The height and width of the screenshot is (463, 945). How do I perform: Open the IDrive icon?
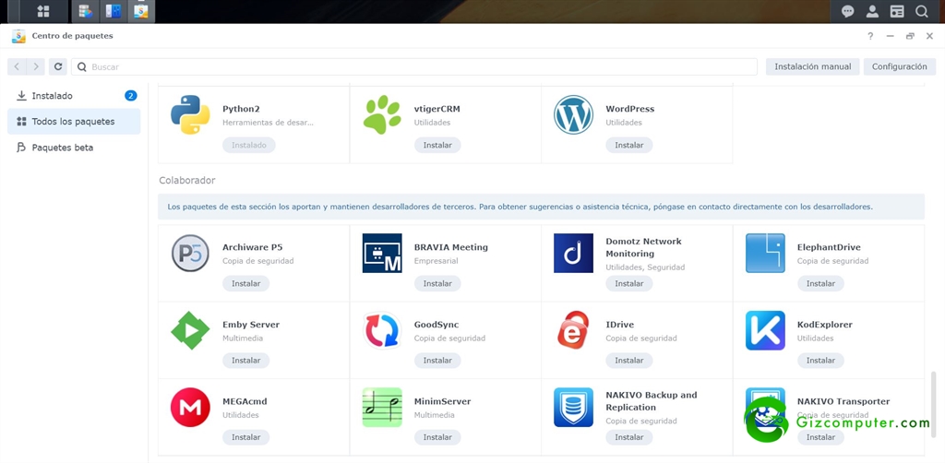click(x=574, y=330)
